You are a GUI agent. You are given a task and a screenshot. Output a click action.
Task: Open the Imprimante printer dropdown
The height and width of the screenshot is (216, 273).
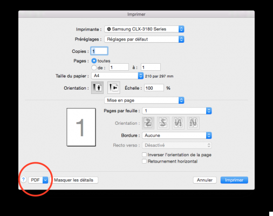(144, 29)
